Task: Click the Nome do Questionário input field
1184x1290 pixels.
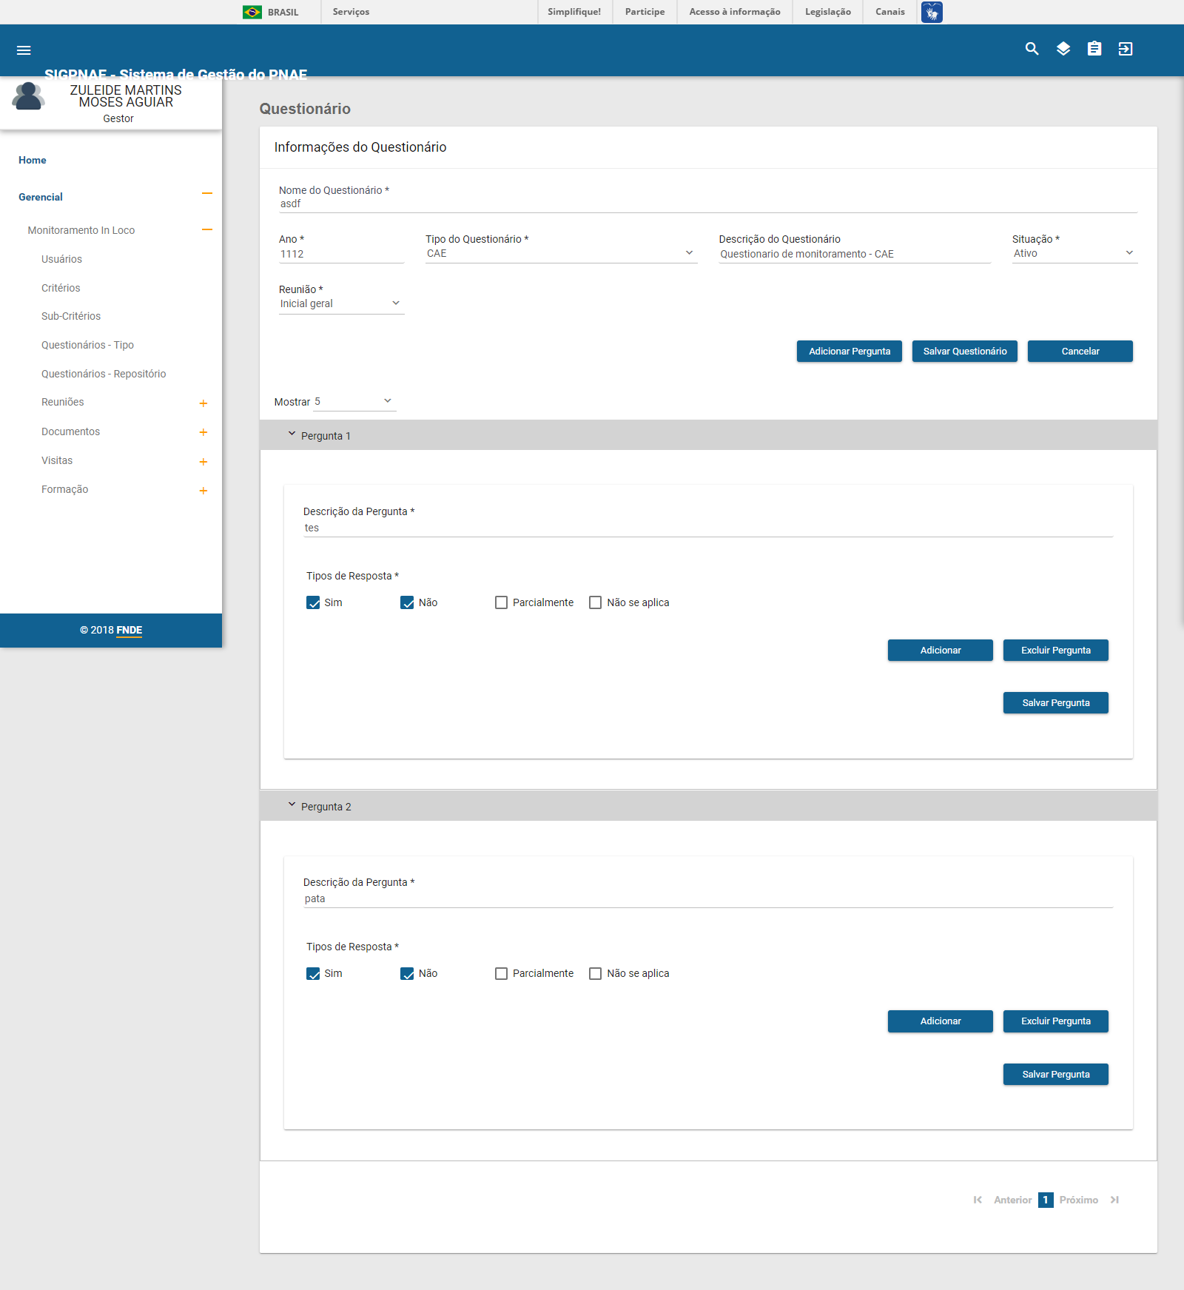Action: 707,204
